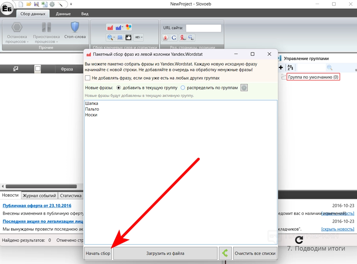Image resolution: width=357 pixels, height=264 pixels.
Task: Click the magnifier search icon in ribbon
Action: [110, 37]
